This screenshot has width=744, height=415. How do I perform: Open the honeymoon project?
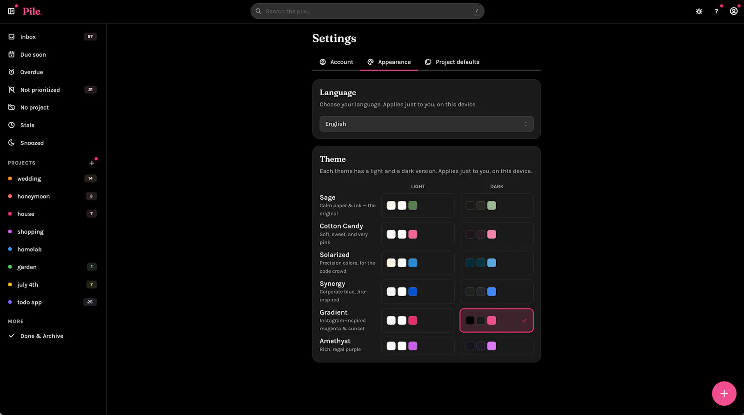(53, 196)
